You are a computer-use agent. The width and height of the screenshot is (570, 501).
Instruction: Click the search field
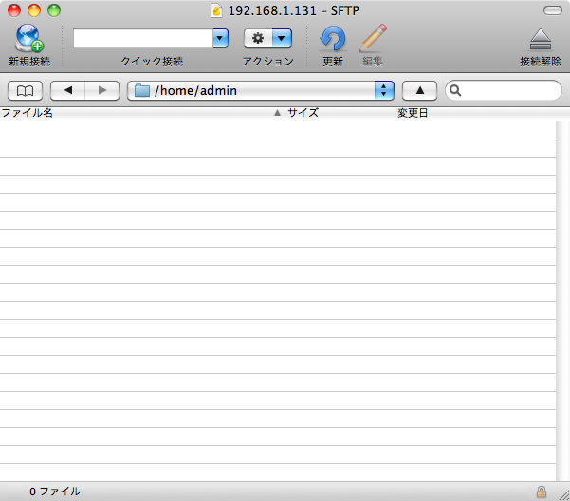(509, 90)
